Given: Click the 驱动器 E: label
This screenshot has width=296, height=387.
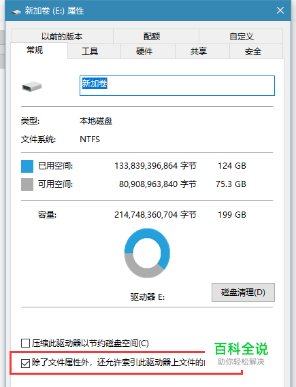Looking at the screenshot, I should (x=148, y=297).
